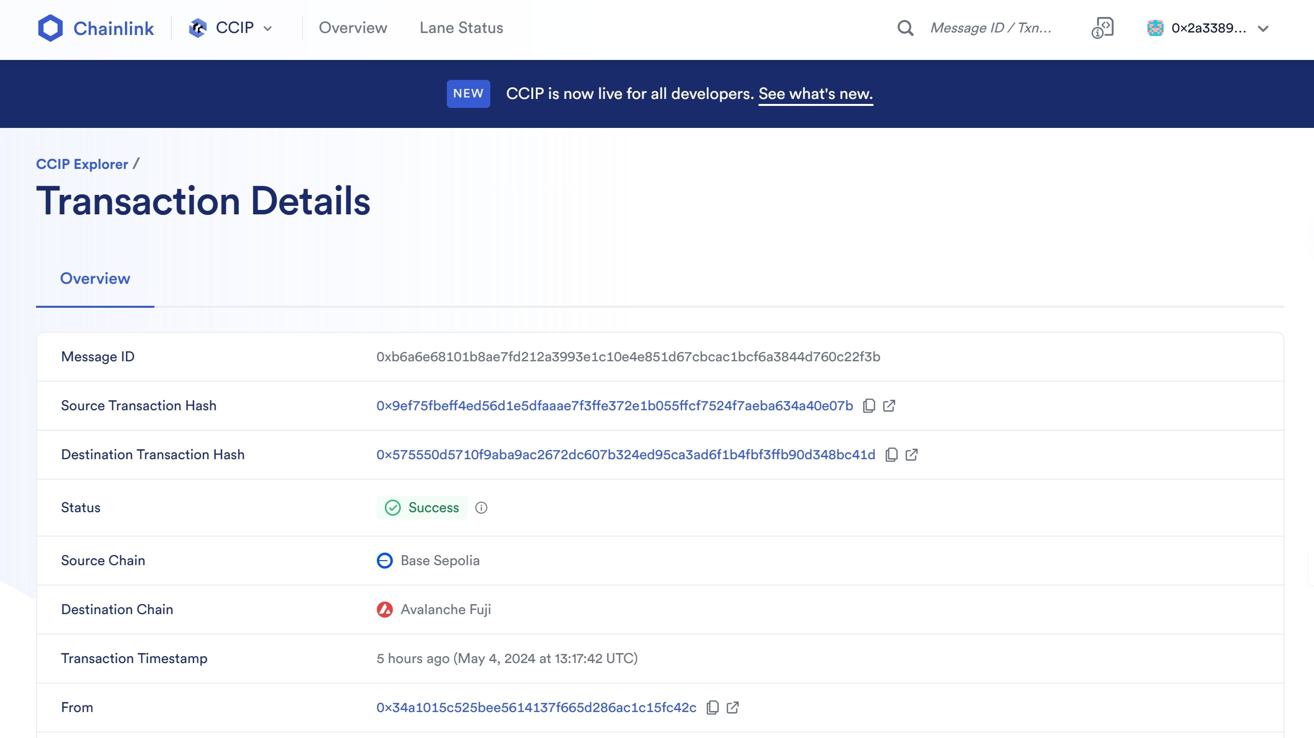Click the Transaction Details heading
The image size is (1314, 738).
203,201
